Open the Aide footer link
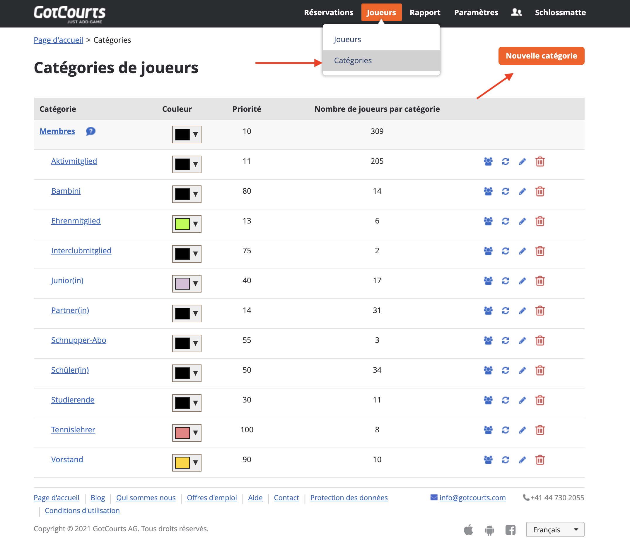The height and width of the screenshot is (559, 630). (255, 498)
